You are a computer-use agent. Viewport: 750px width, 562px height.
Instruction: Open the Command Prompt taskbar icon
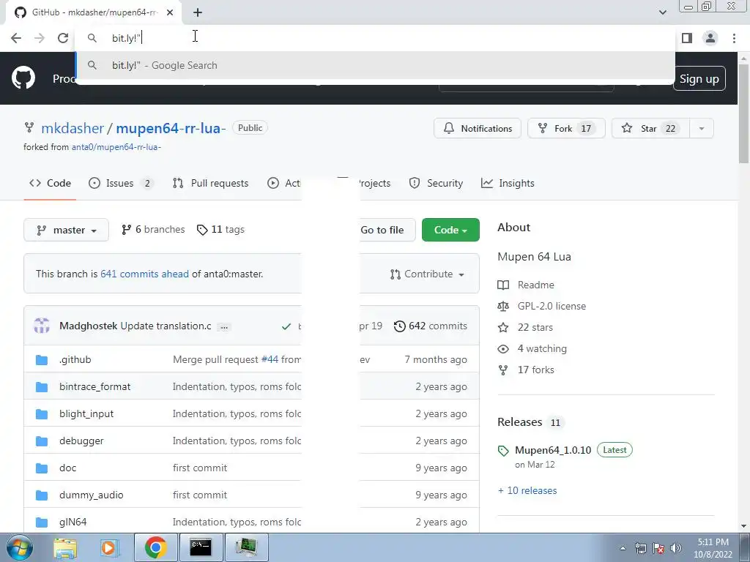click(201, 547)
